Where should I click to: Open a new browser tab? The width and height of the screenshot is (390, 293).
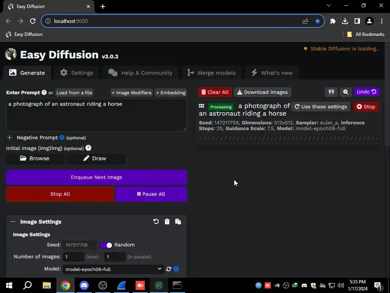103,6
